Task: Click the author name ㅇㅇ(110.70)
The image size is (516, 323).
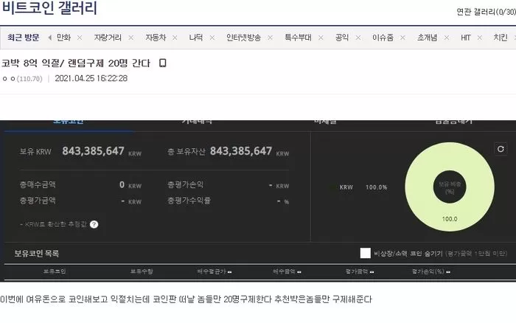Action: 22,79
